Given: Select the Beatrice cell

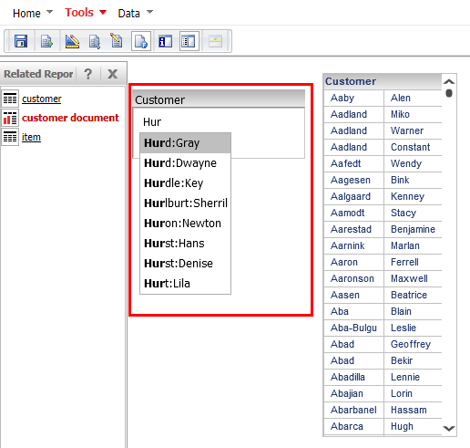Looking at the screenshot, I should tap(413, 295).
